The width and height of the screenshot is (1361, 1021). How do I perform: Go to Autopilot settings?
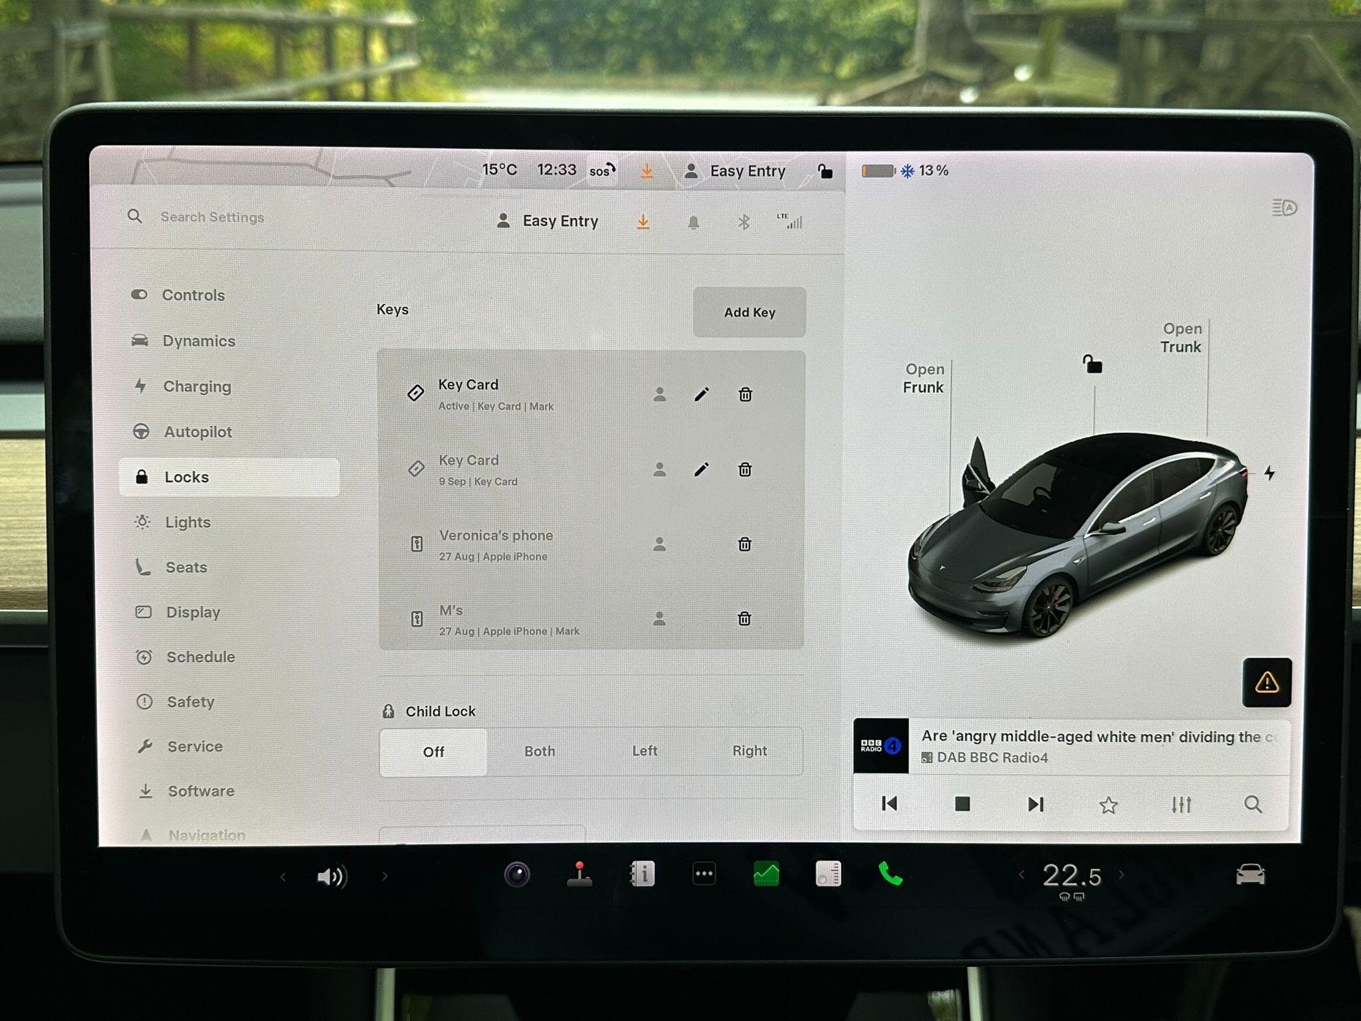click(197, 432)
